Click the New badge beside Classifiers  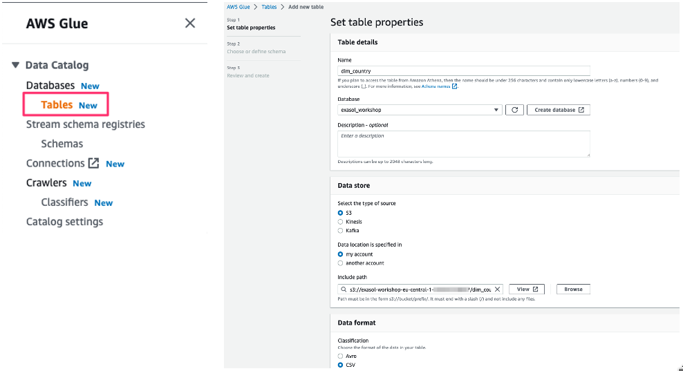coord(104,203)
